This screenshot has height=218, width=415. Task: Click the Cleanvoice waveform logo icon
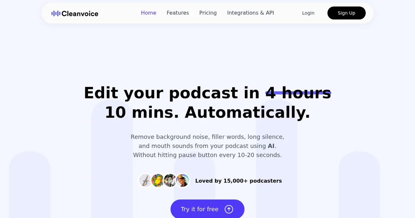click(56, 13)
